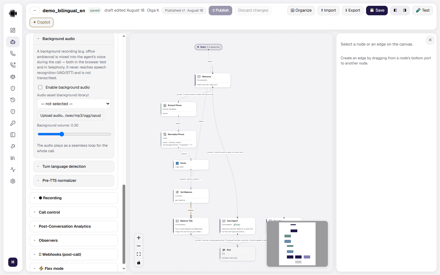The height and width of the screenshot is (275, 440).
Task: Select the Card Agent conversation node
Action: pos(237,226)
